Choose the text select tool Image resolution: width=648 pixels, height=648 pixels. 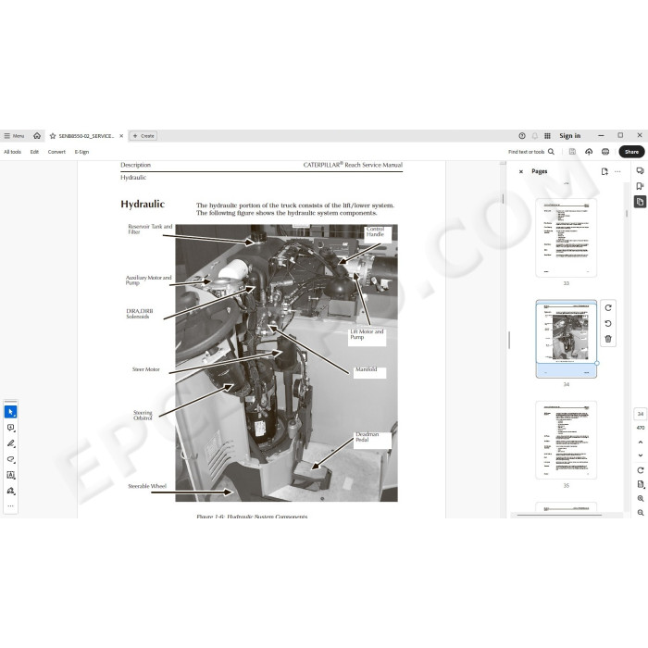11,475
